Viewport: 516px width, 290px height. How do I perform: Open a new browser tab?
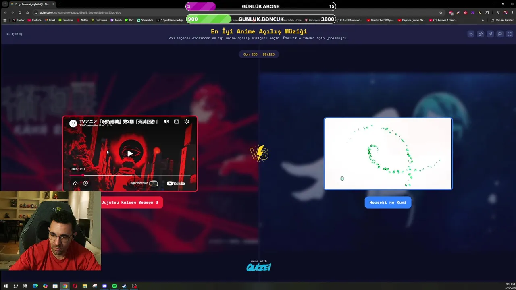[x=60, y=4]
